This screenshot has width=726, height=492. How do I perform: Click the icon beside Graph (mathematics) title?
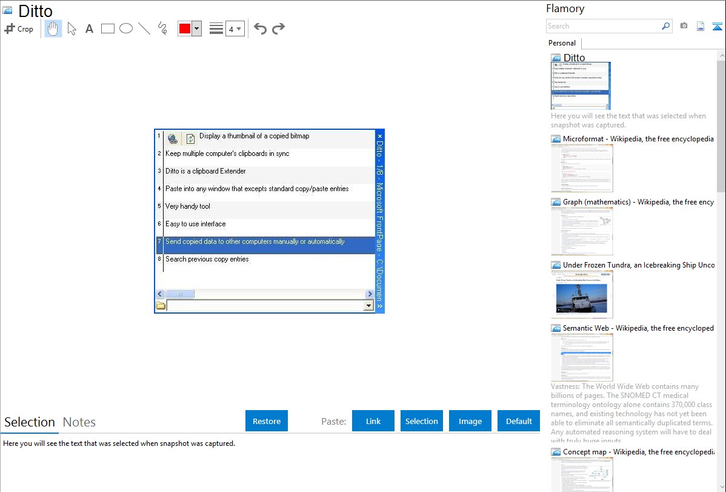pos(556,202)
